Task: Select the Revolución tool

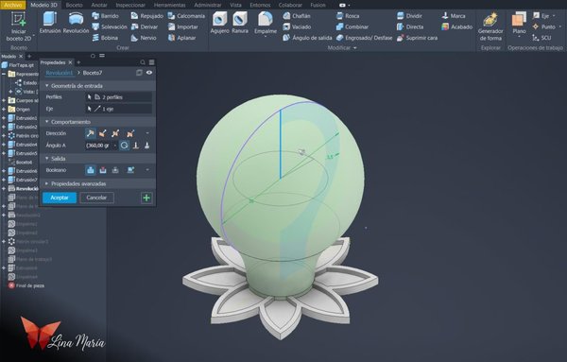Action: [x=76, y=23]
